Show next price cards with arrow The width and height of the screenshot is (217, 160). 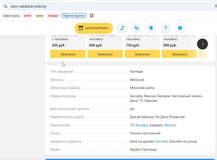(202, 44)
